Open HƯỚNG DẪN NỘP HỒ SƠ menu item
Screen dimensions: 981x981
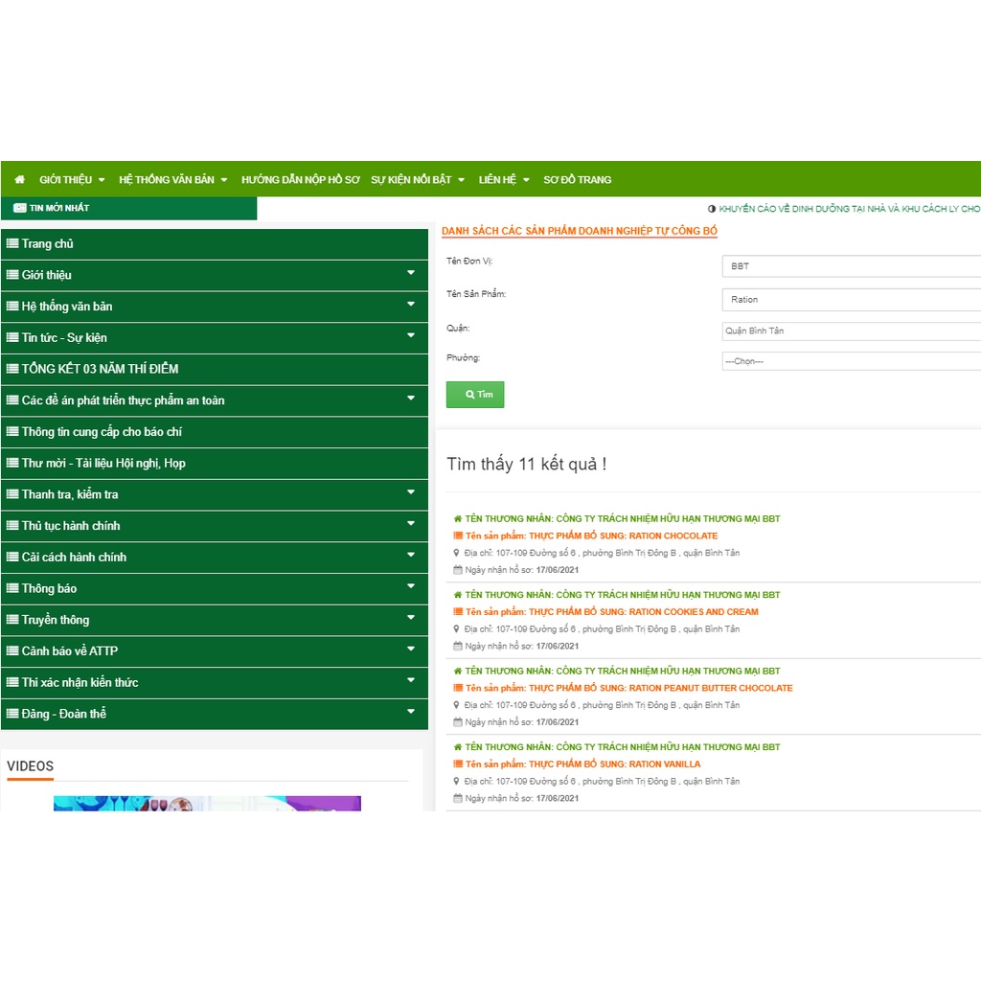coord(300,180)
